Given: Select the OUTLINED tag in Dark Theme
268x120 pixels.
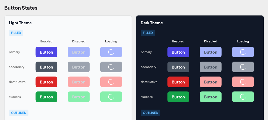Looking at the screenshot, I should 150,113.
